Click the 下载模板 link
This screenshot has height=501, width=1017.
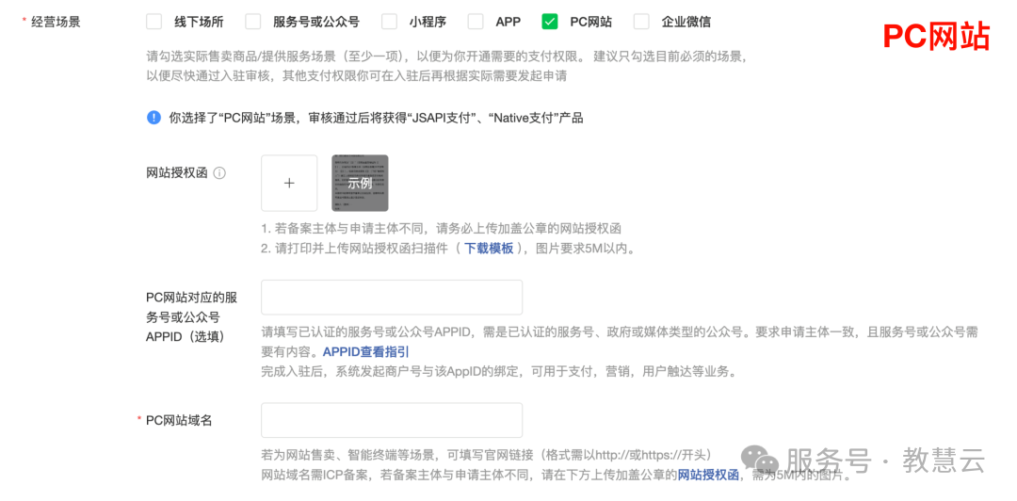tap(489, 248)
